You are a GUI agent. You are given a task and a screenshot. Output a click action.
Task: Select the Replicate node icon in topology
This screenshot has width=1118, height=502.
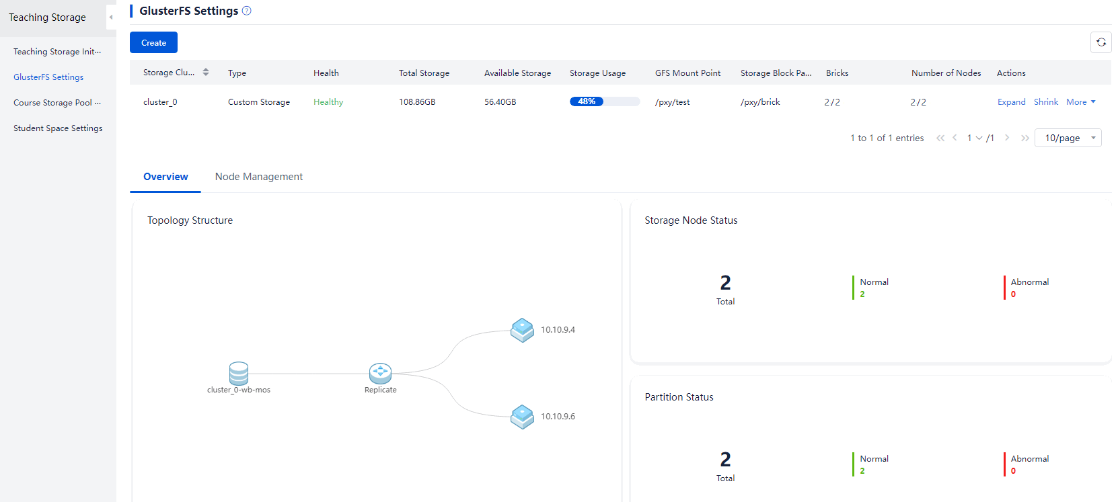click(380, 373)
